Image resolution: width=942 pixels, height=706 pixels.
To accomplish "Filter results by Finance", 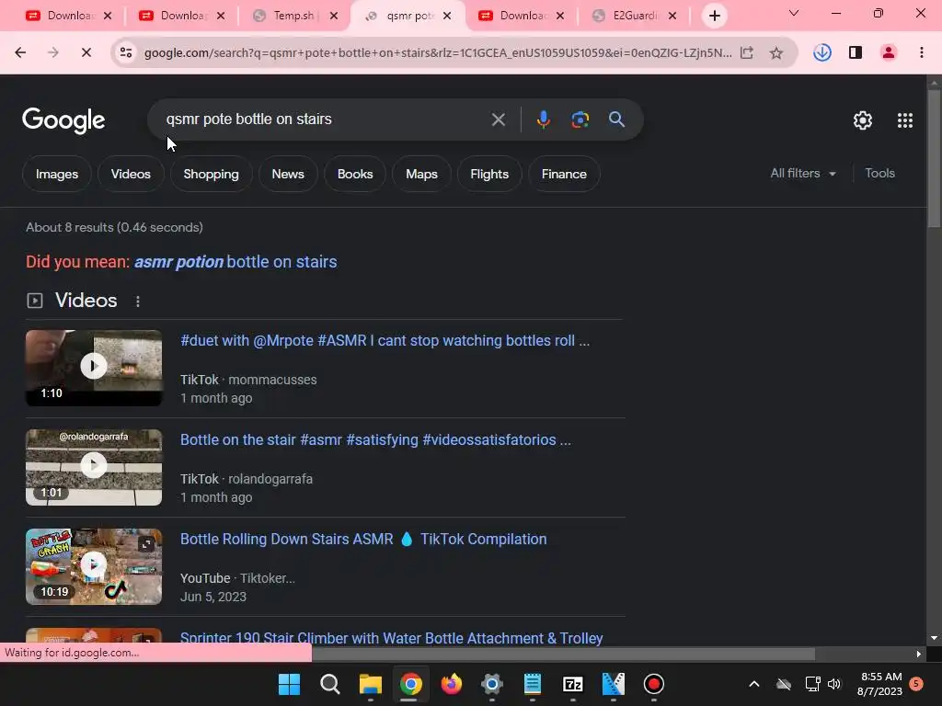I will point(564,174).
